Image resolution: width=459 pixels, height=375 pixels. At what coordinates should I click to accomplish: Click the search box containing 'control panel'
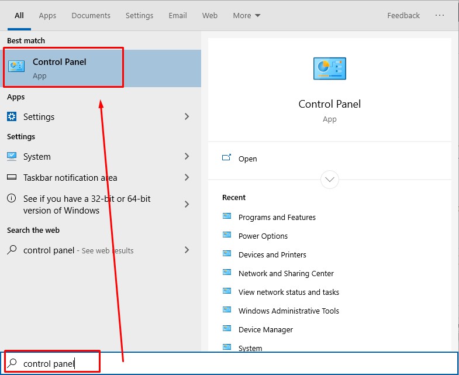pyautogui.click(x=229, y=363)
